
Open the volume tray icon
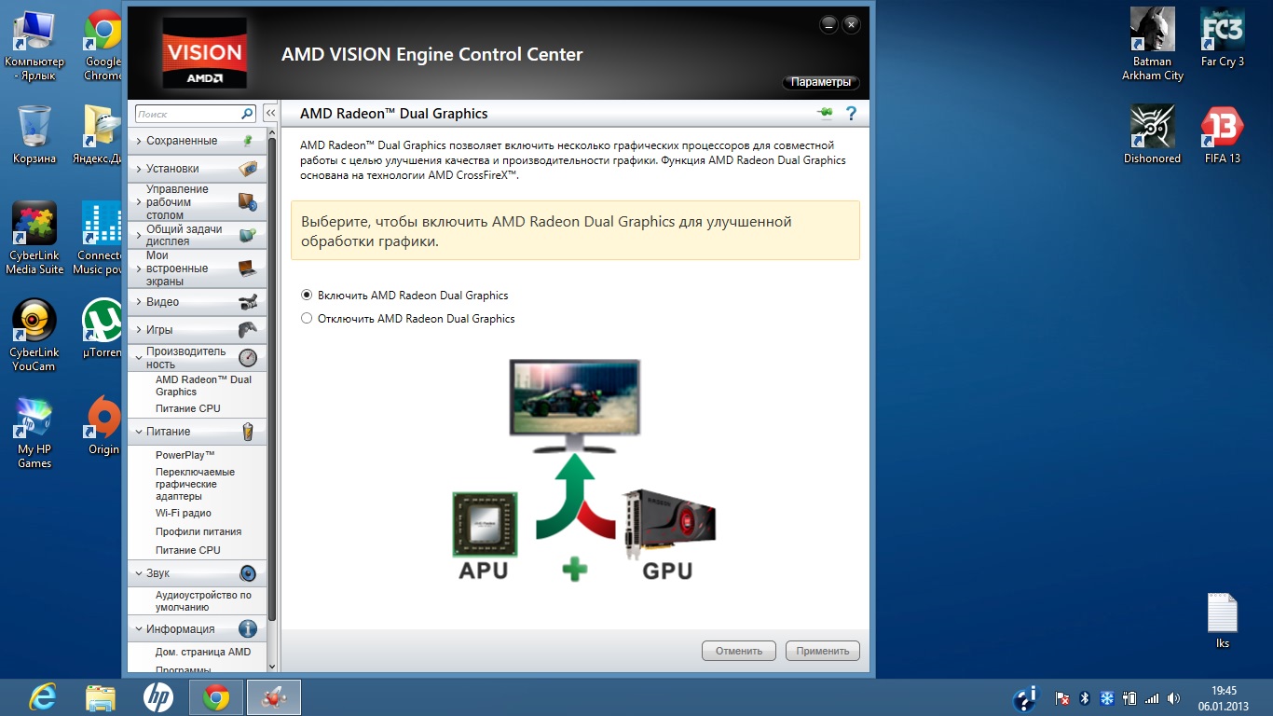pos(1173,697)
